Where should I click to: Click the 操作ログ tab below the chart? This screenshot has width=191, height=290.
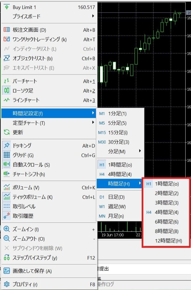tap(106, 284)
